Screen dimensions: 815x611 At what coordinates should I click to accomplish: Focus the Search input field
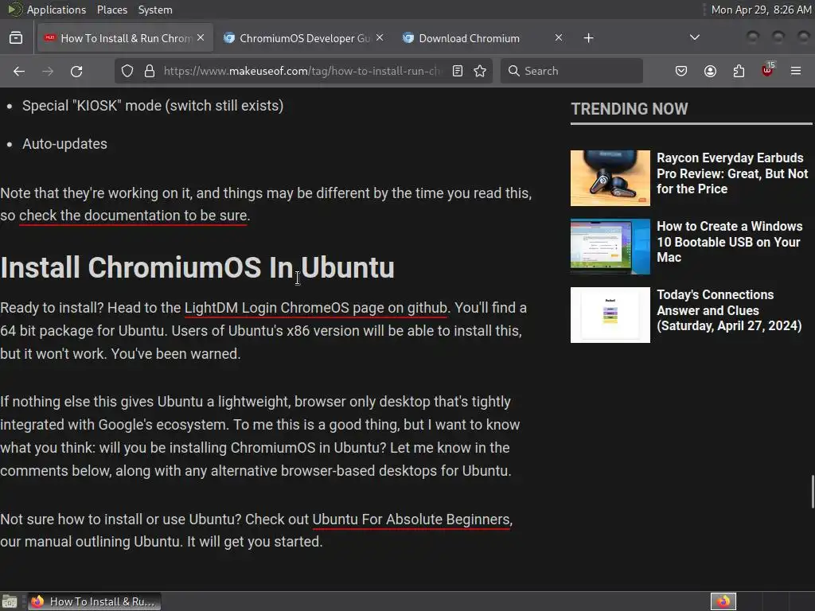(x=571, y=71)
